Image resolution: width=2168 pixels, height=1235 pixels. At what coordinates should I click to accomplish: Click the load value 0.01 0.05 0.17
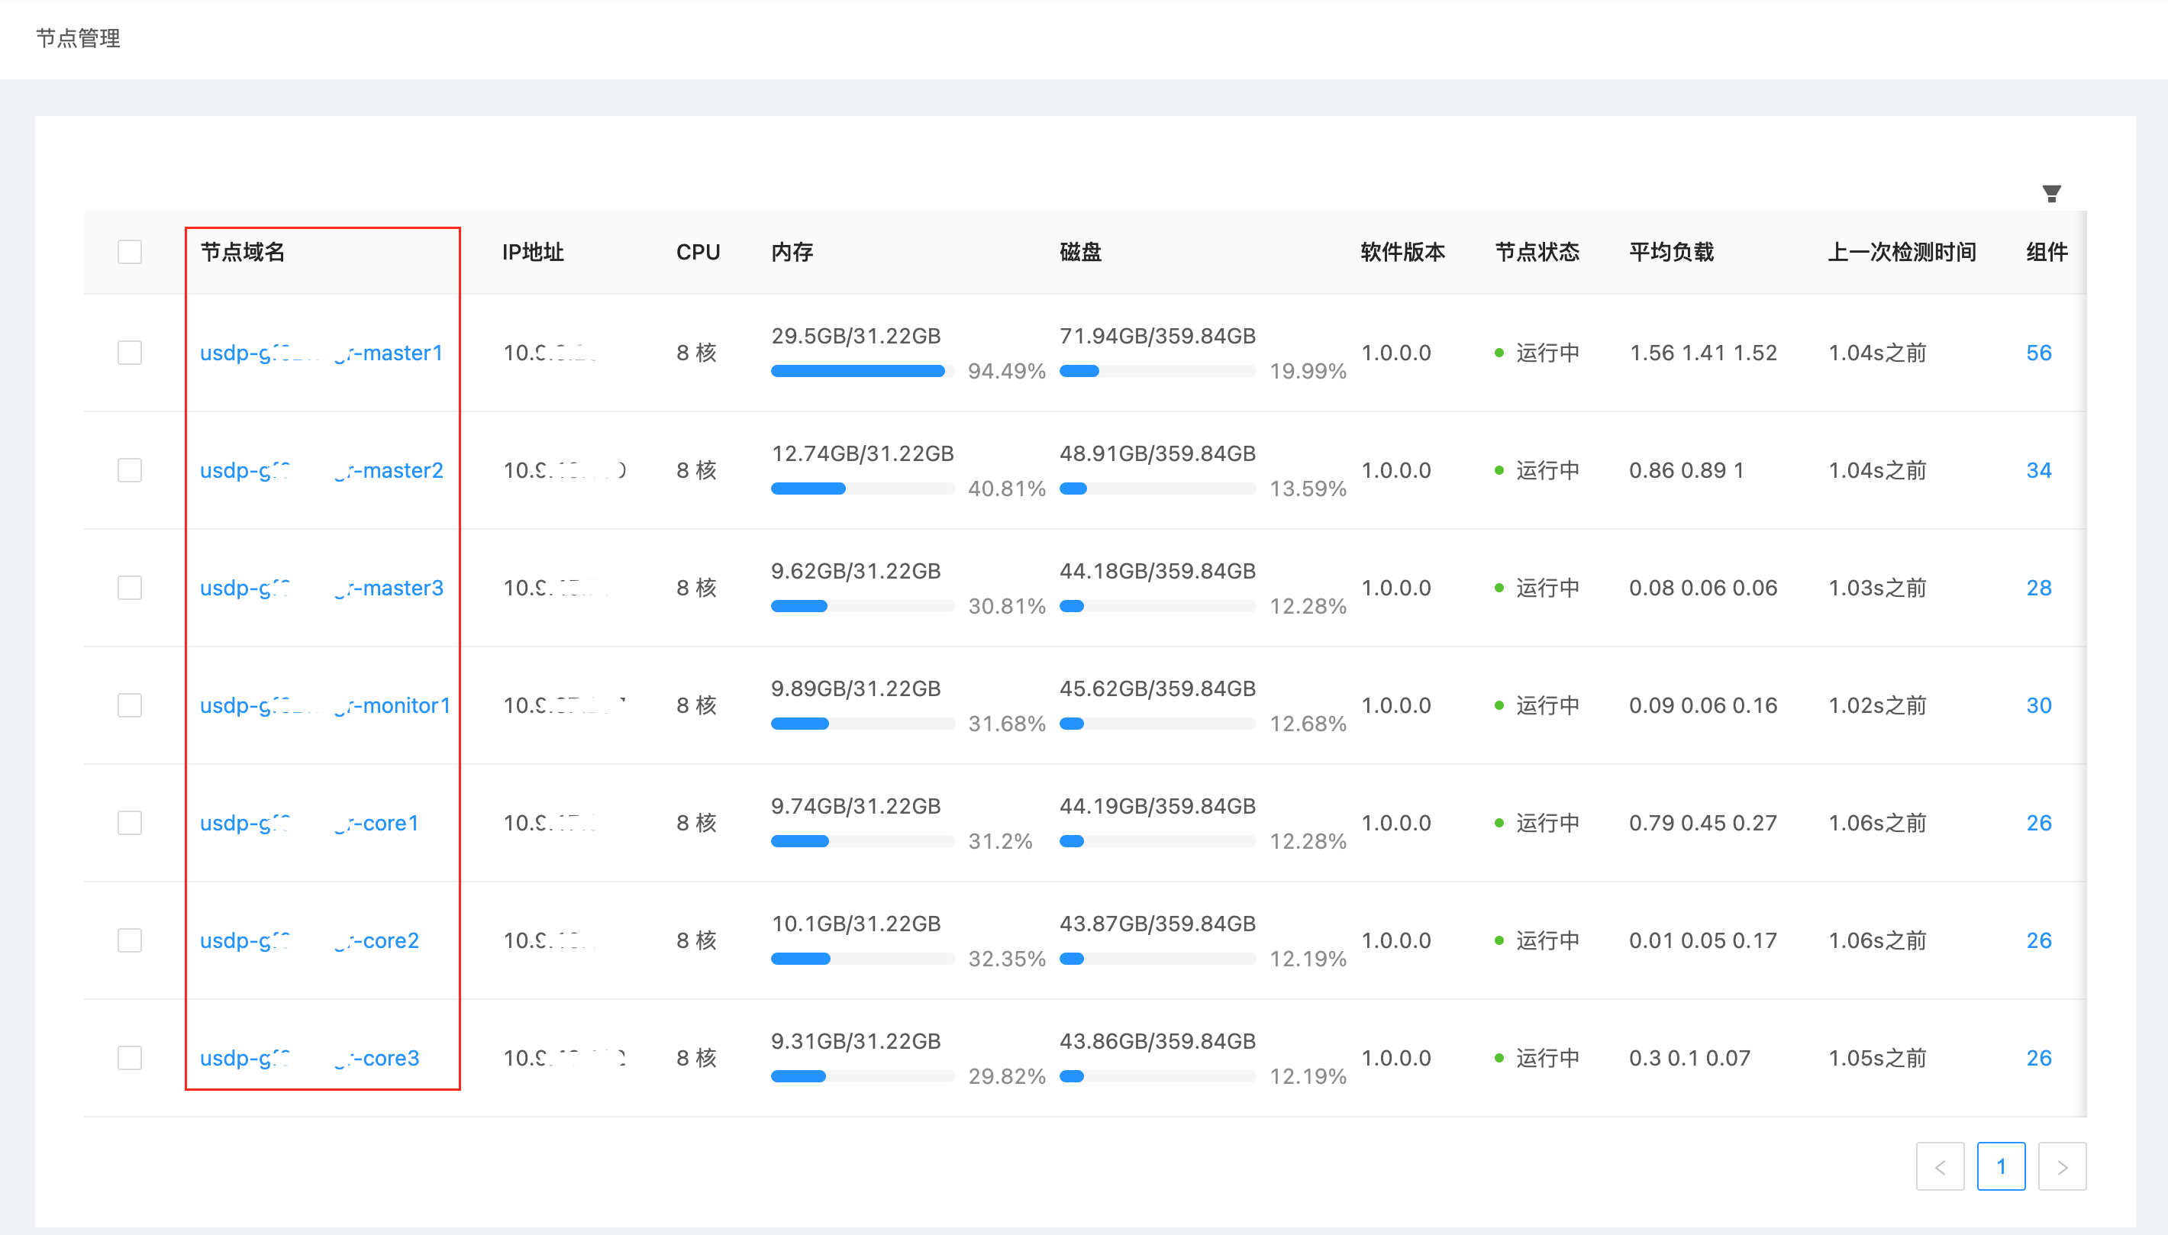[1703, 940]
